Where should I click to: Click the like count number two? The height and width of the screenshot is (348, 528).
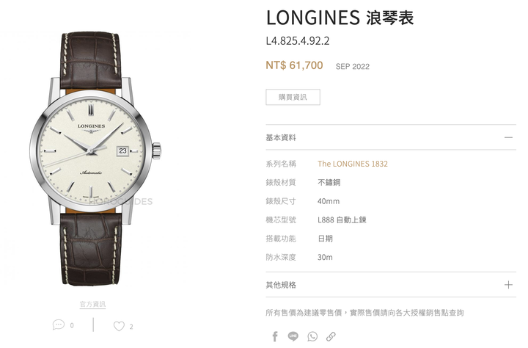coord(131,327)
